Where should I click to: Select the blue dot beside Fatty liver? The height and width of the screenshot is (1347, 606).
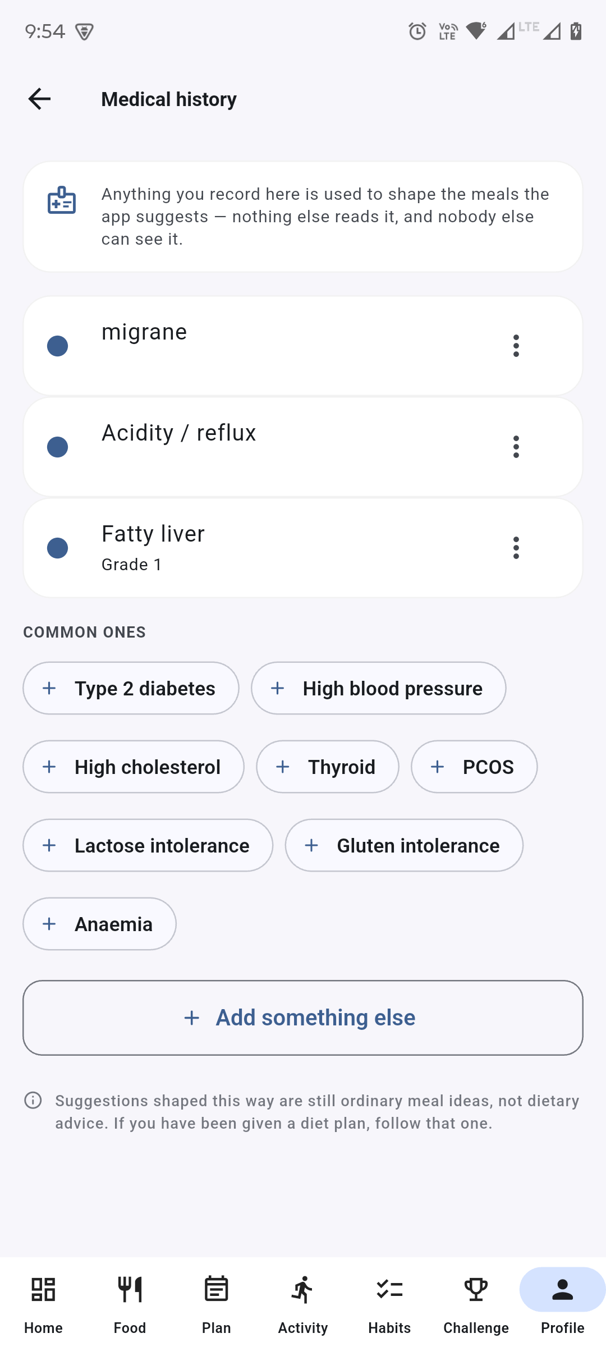[57, 548]
